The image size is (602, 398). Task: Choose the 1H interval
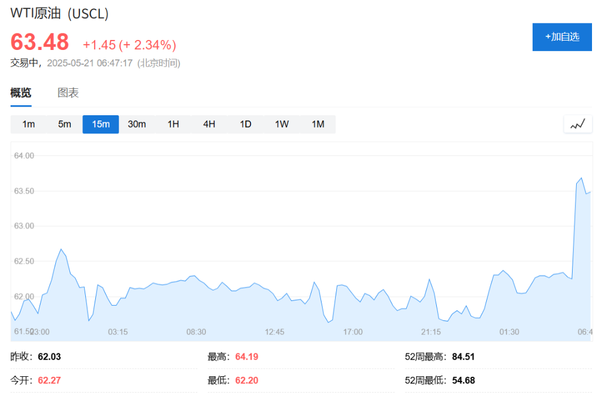173,125
